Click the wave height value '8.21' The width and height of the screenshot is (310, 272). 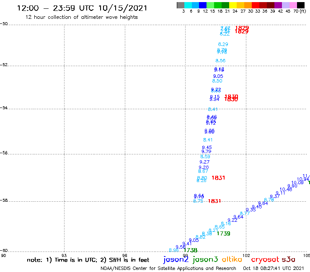[213, 230]
